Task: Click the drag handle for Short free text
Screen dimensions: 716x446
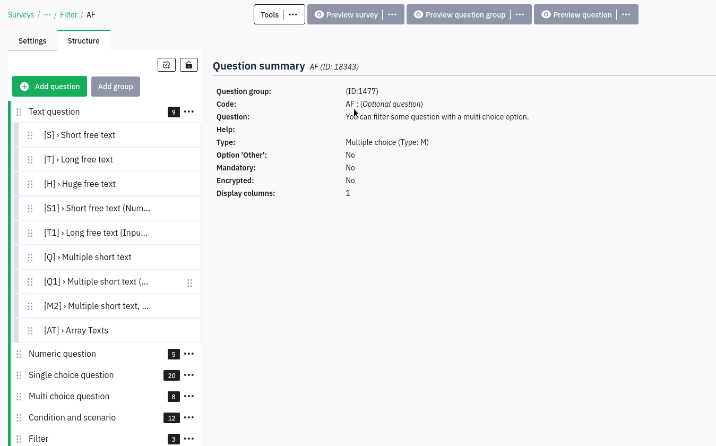Action: click(30, 135)
